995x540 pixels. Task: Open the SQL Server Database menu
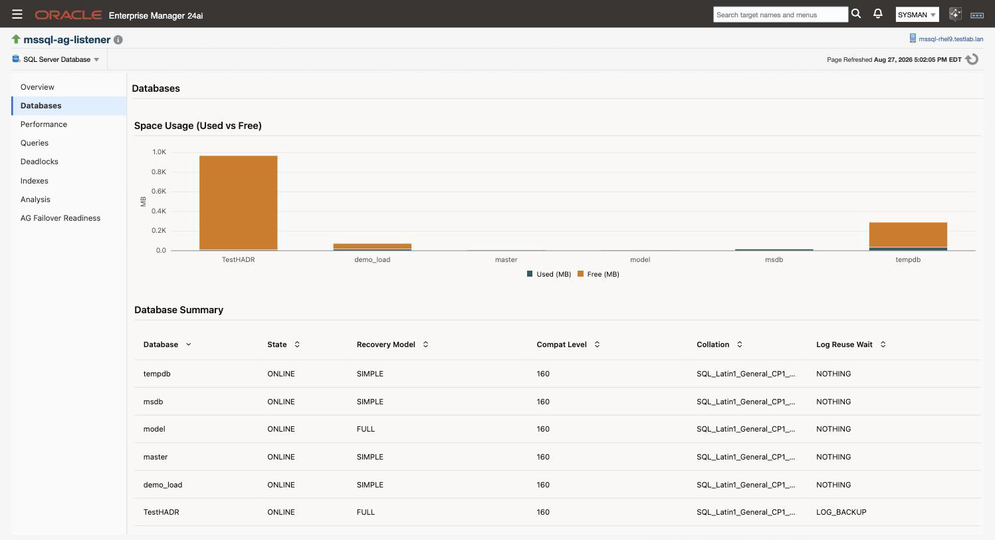pos(56,59)
